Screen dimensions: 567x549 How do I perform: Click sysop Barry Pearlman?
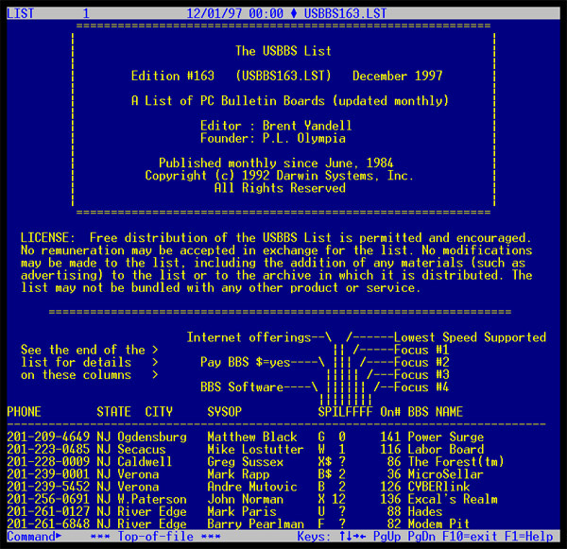tap(256, 524)
